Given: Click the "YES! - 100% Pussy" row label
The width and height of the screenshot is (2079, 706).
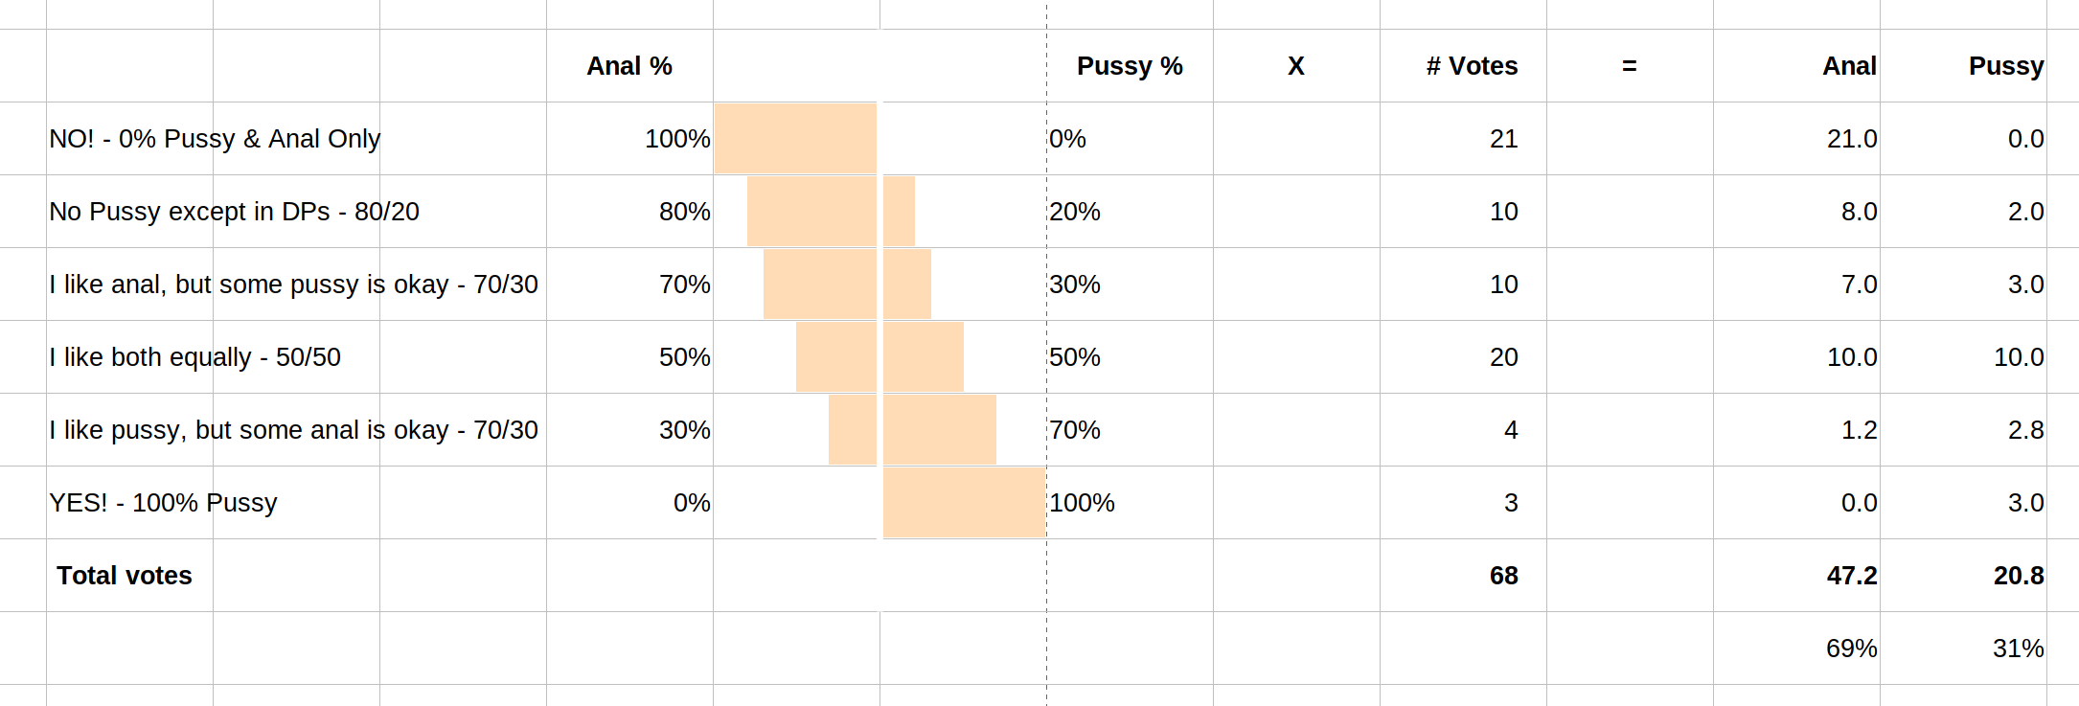Looking at the screenshot, I should [x=163, y=503].
